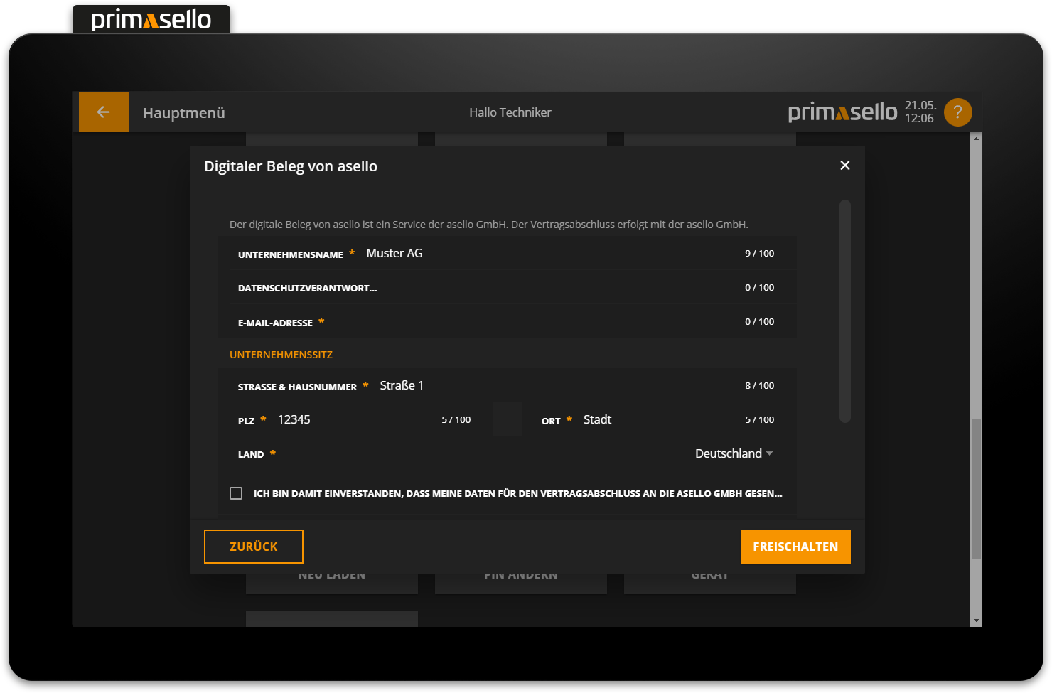Focus the Datenschutzverantwortlicher input field
Viewport: 1052px width, 693px height.
pos(554,288)
